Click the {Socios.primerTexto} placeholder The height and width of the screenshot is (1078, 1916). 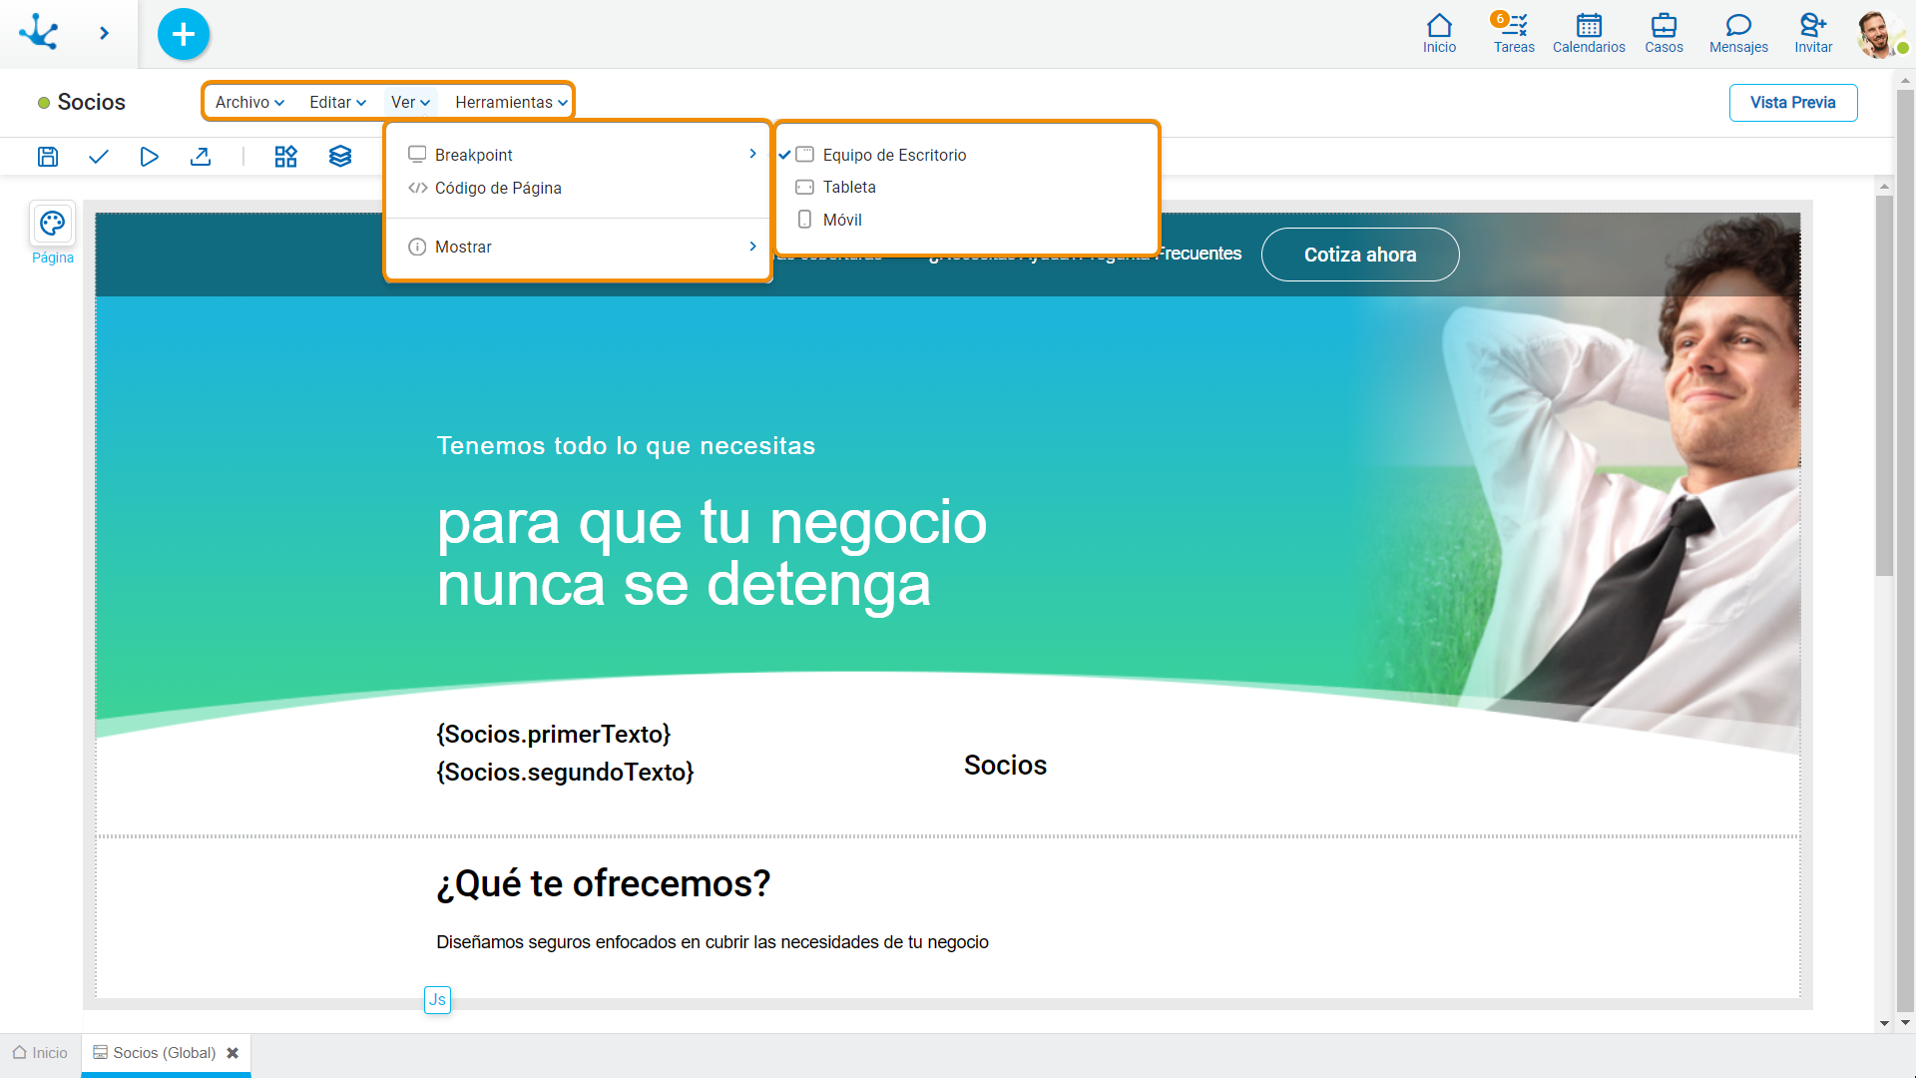pos(554,734)
